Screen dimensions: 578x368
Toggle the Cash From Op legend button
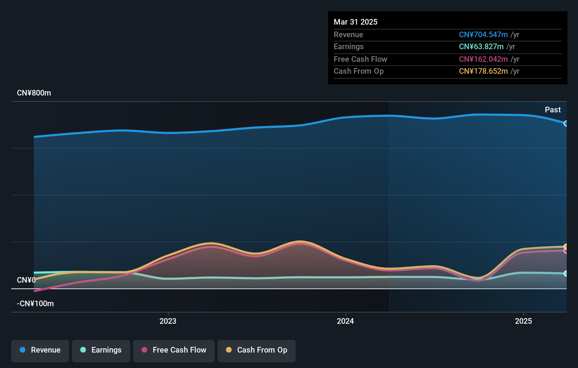[x=257, y=351]
